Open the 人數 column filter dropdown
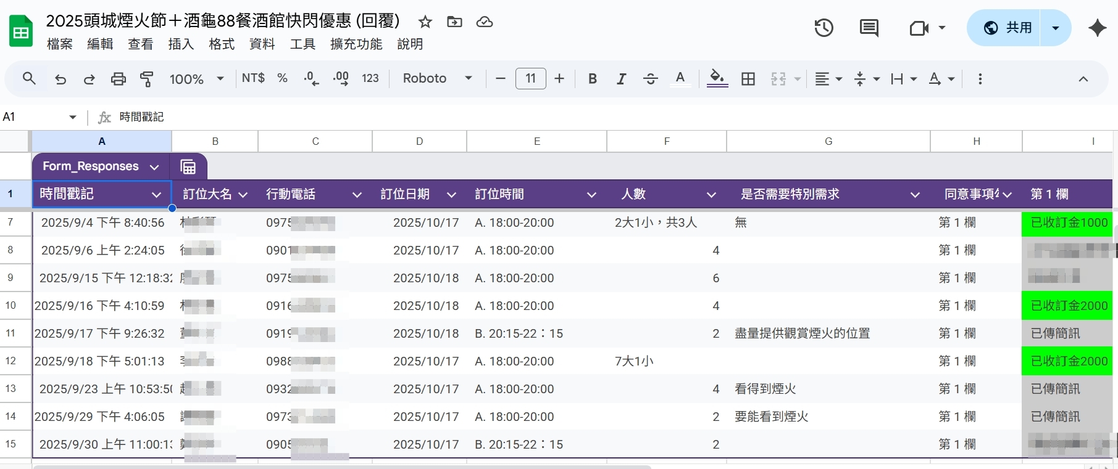The width and height of the screenshot is (1118, 469). pyautogui.click(x=711, y=195)
